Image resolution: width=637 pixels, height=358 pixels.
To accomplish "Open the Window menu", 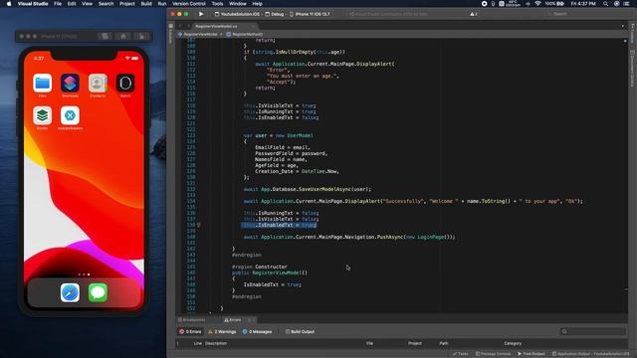I will coord(238,4).
